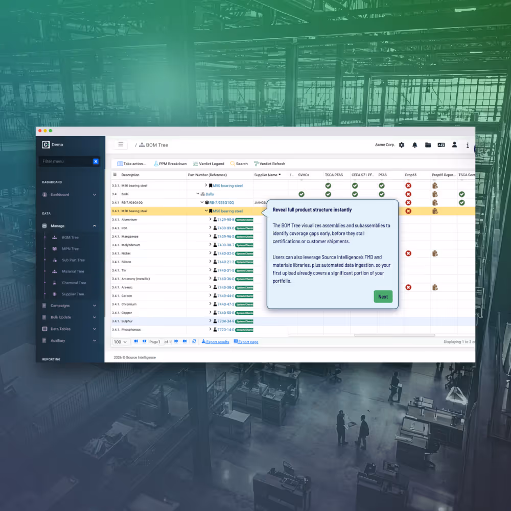This screenshot has height=511, width=511.
Task: Open Material Tree in the sidebar
Action: [73, 271]
